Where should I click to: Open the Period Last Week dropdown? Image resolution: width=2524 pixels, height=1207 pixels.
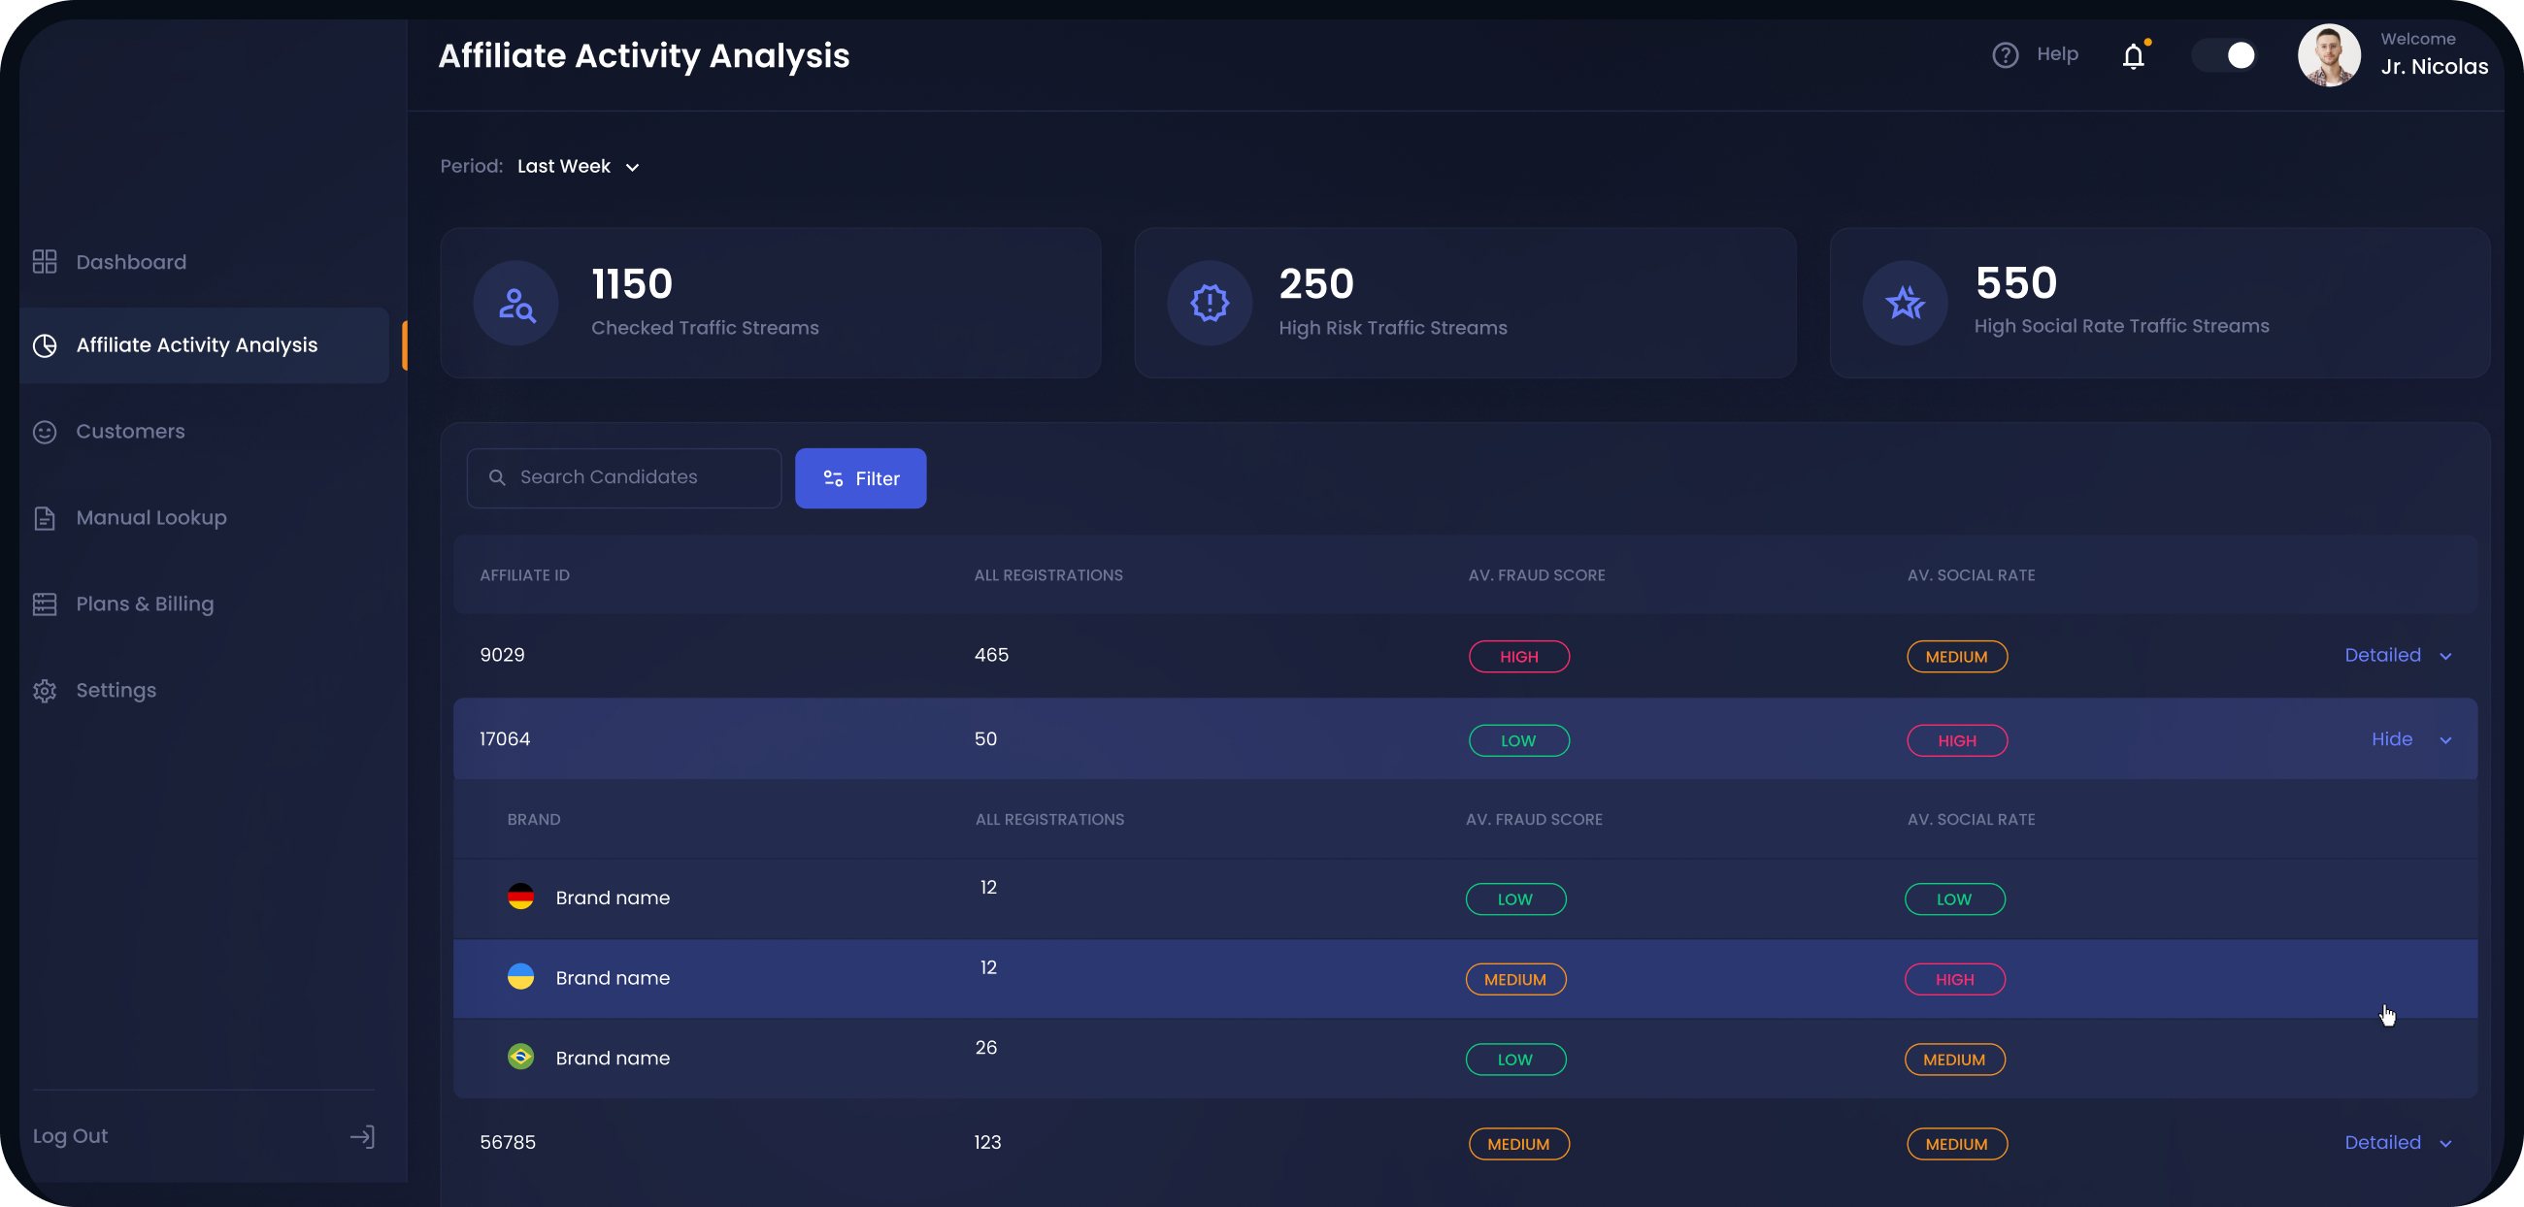[578, 167]
